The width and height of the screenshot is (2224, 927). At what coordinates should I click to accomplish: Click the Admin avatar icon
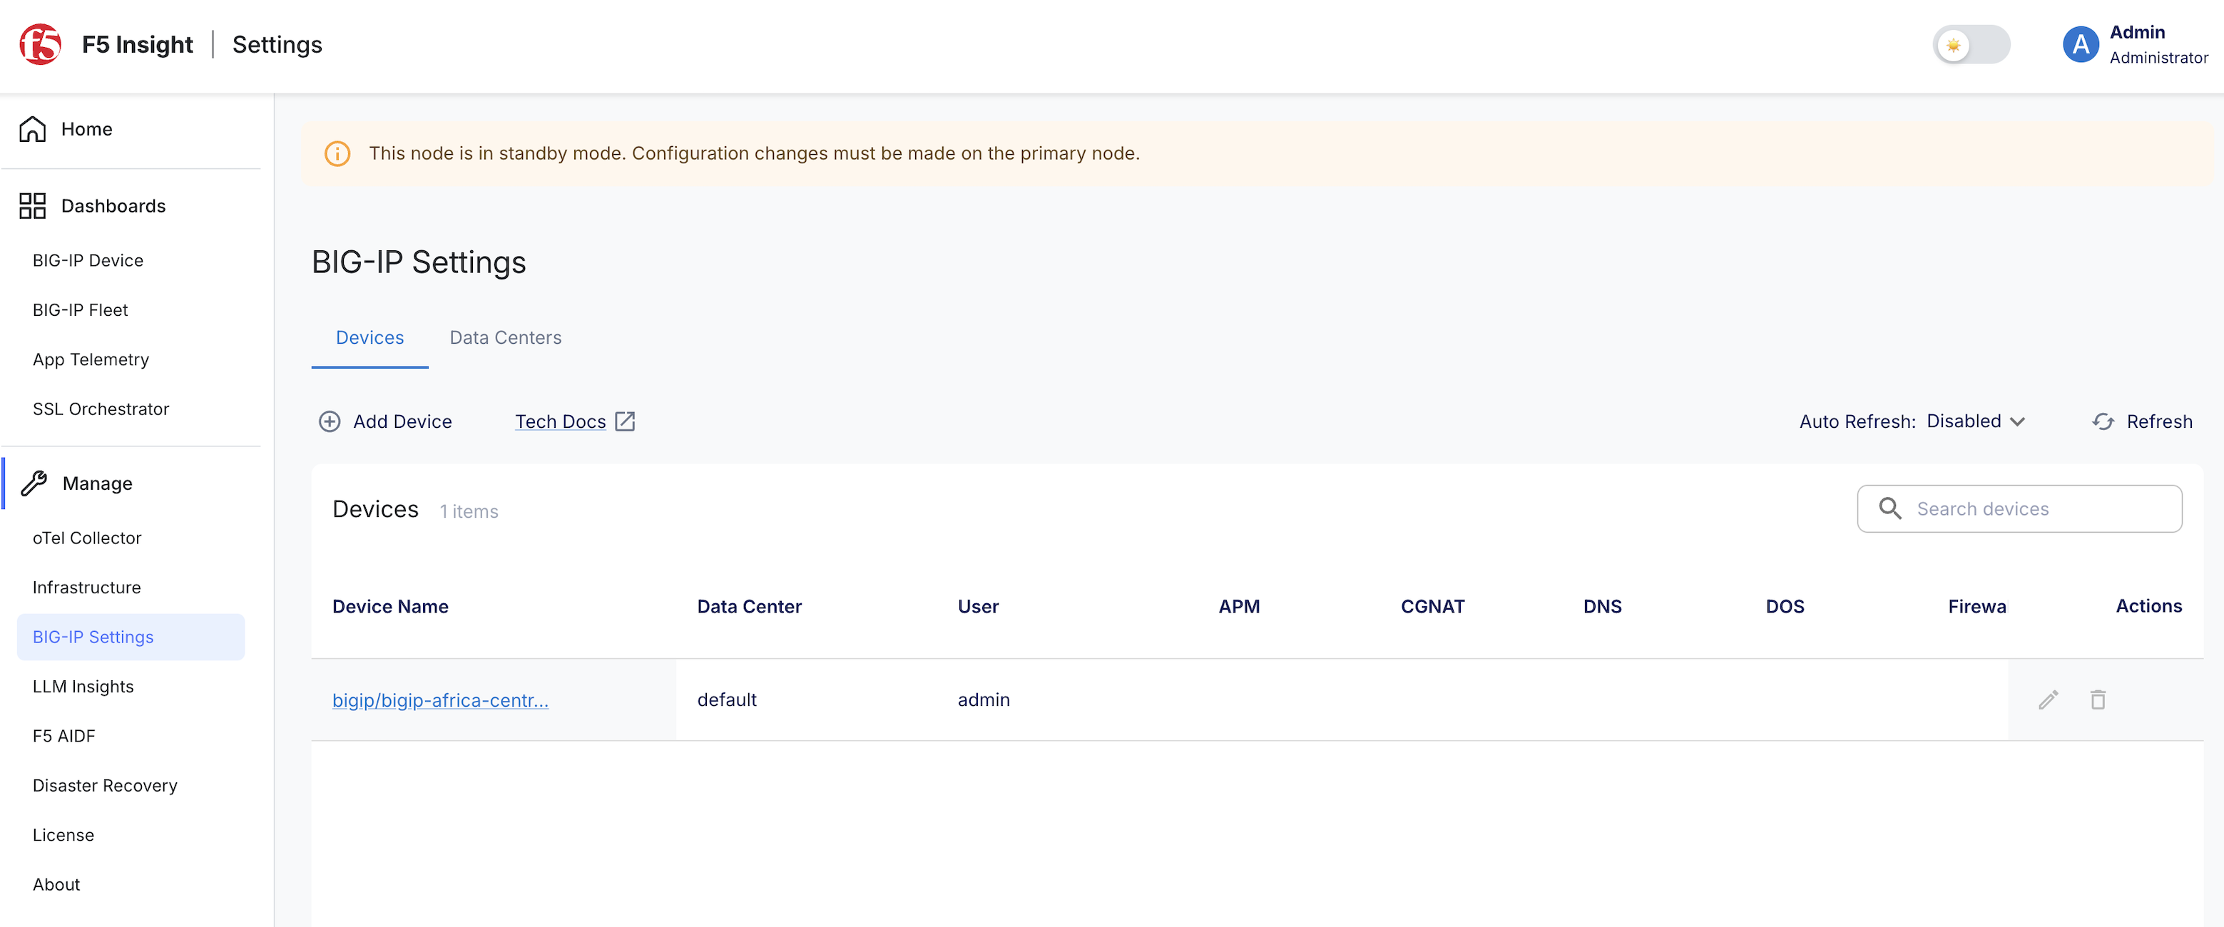tap(2081, 44)
